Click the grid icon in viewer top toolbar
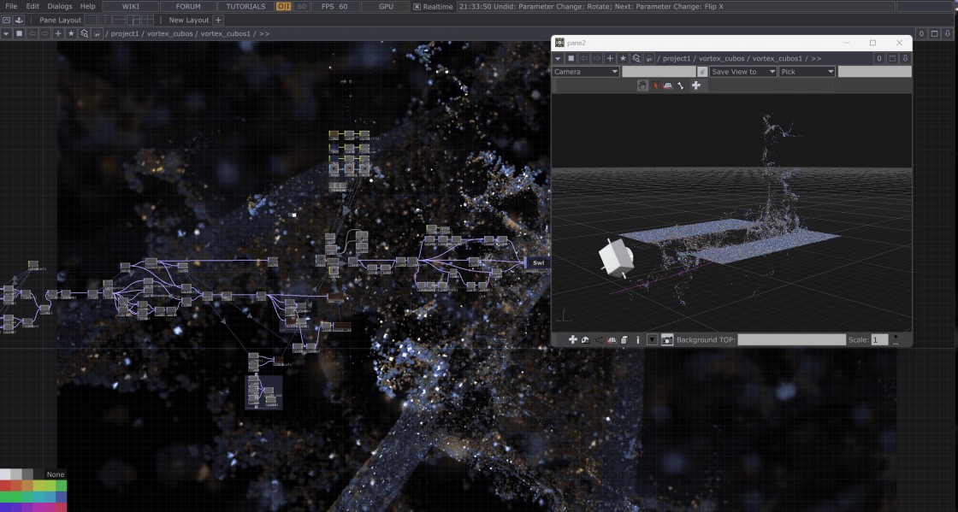 click(667, 85)
